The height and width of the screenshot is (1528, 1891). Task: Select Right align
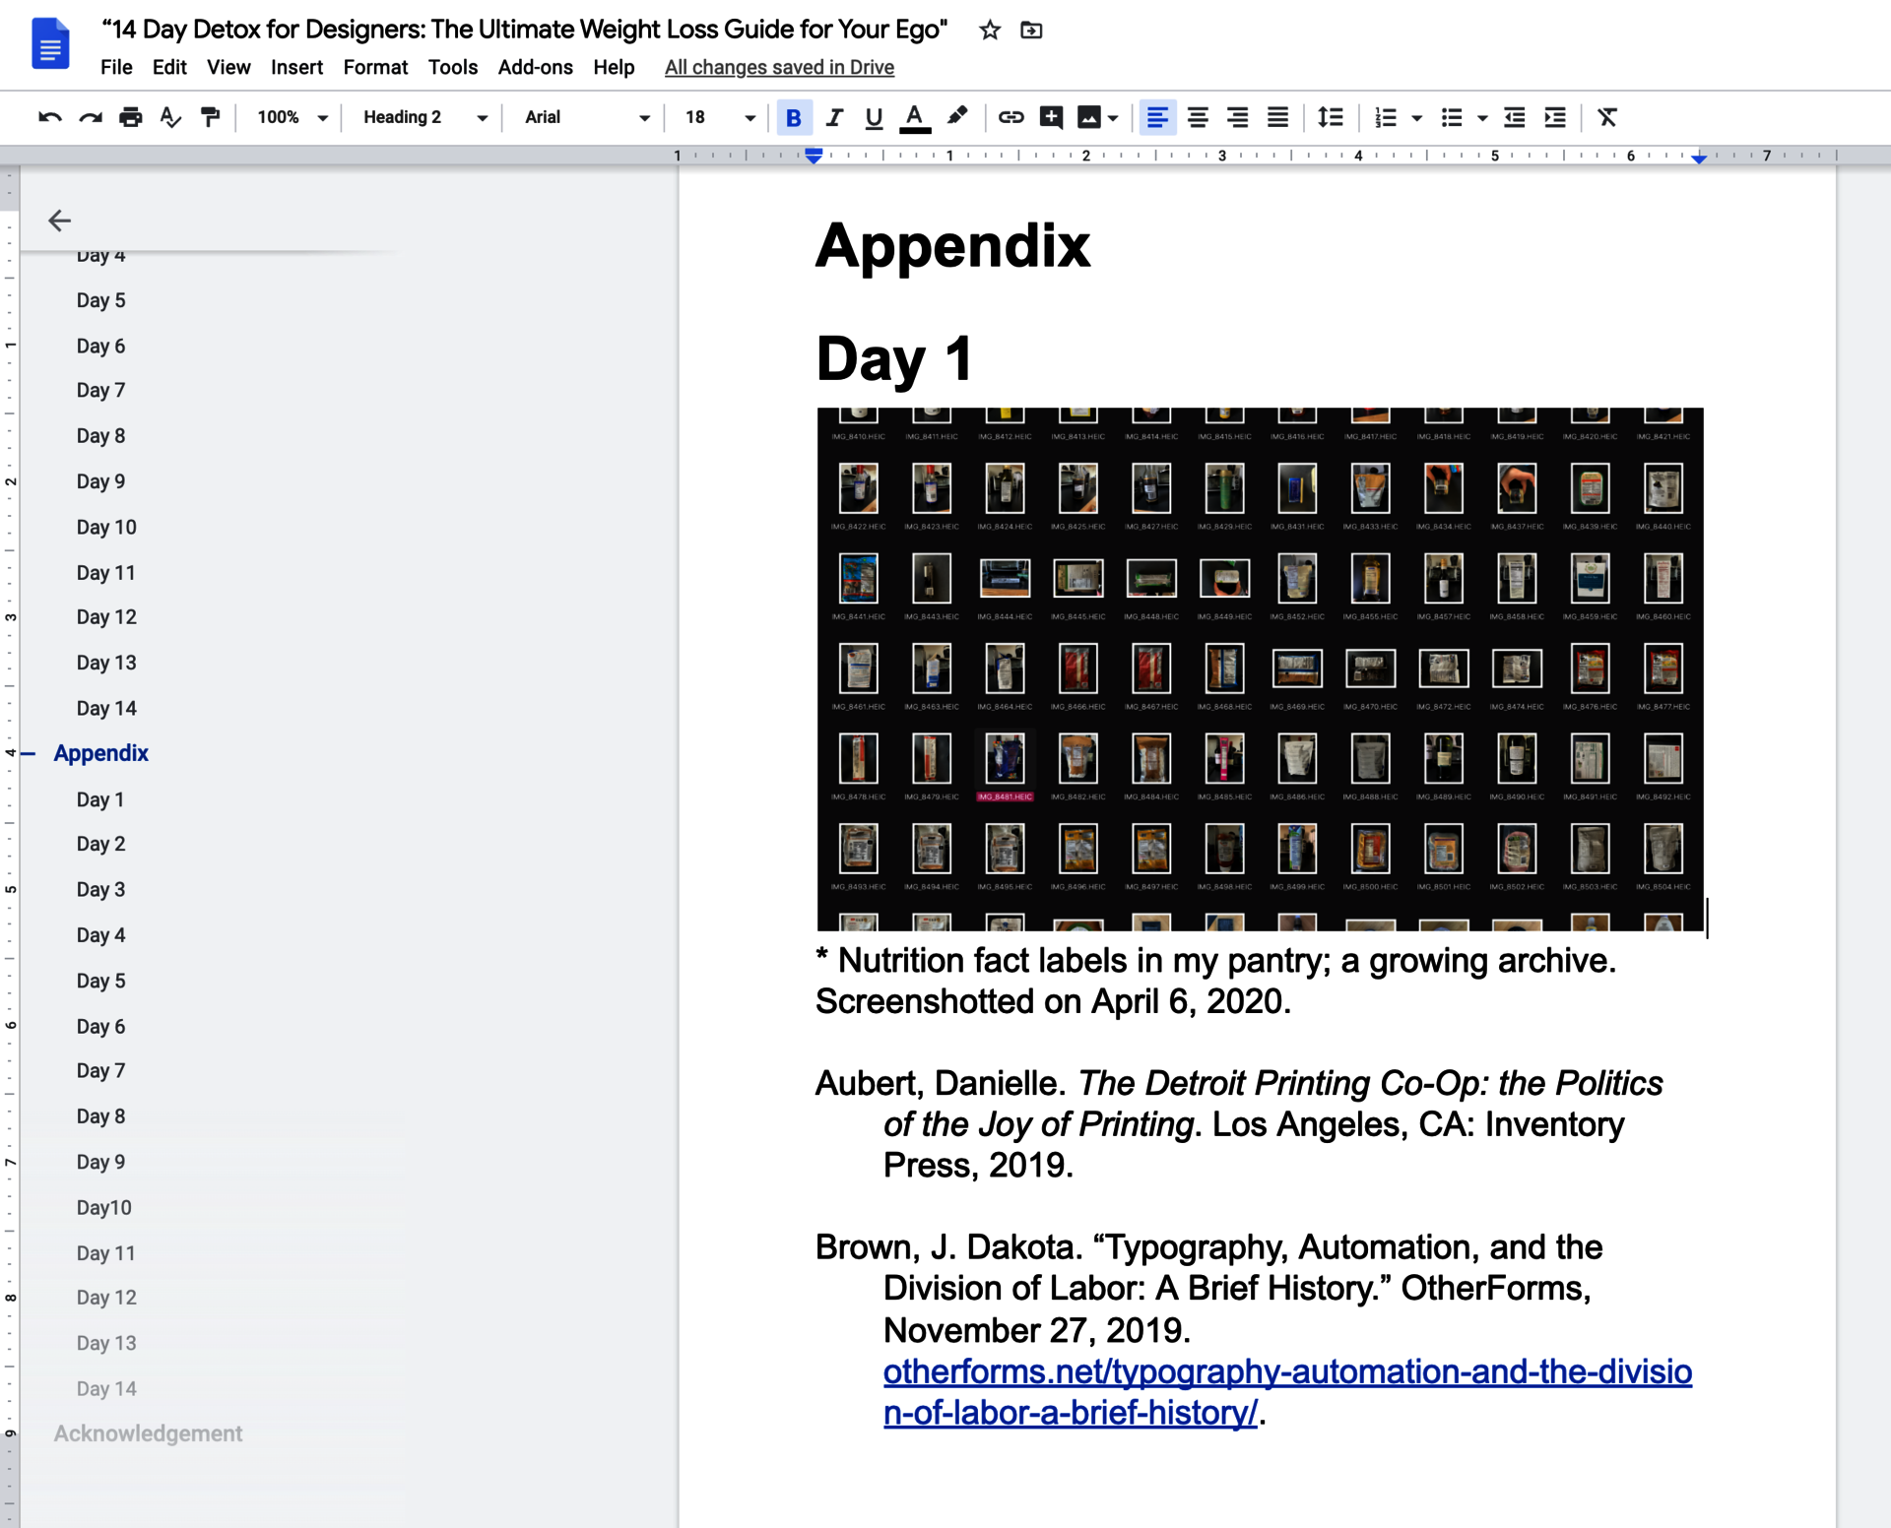[1238, 118]
